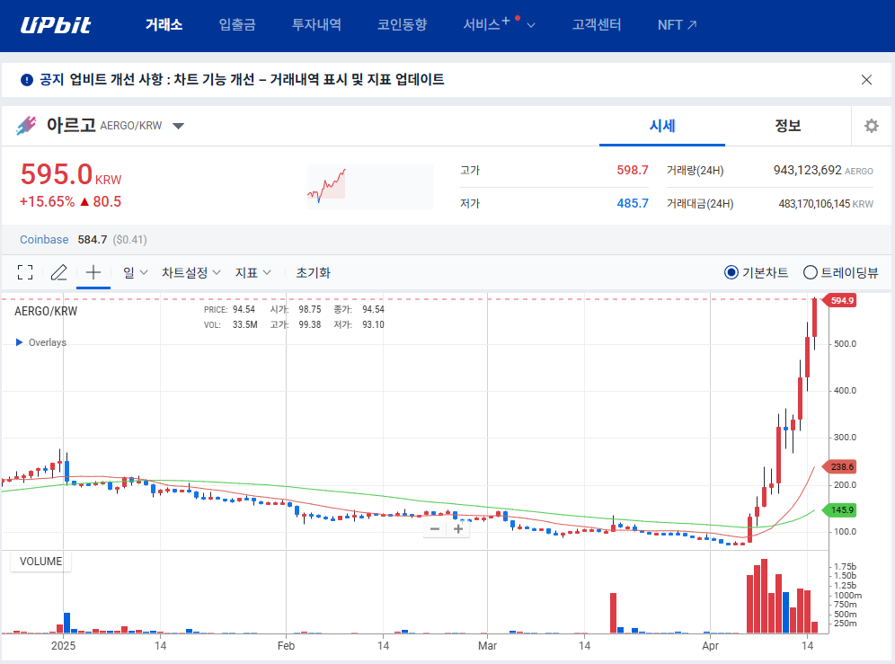Viewport: 895px width, 664px height.
Task: Click the 2025 date axis label
Action: 64,646
